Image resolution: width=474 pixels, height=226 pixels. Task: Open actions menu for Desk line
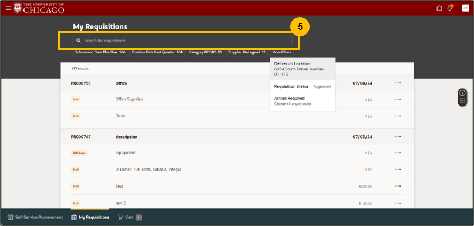click(398, 116)
